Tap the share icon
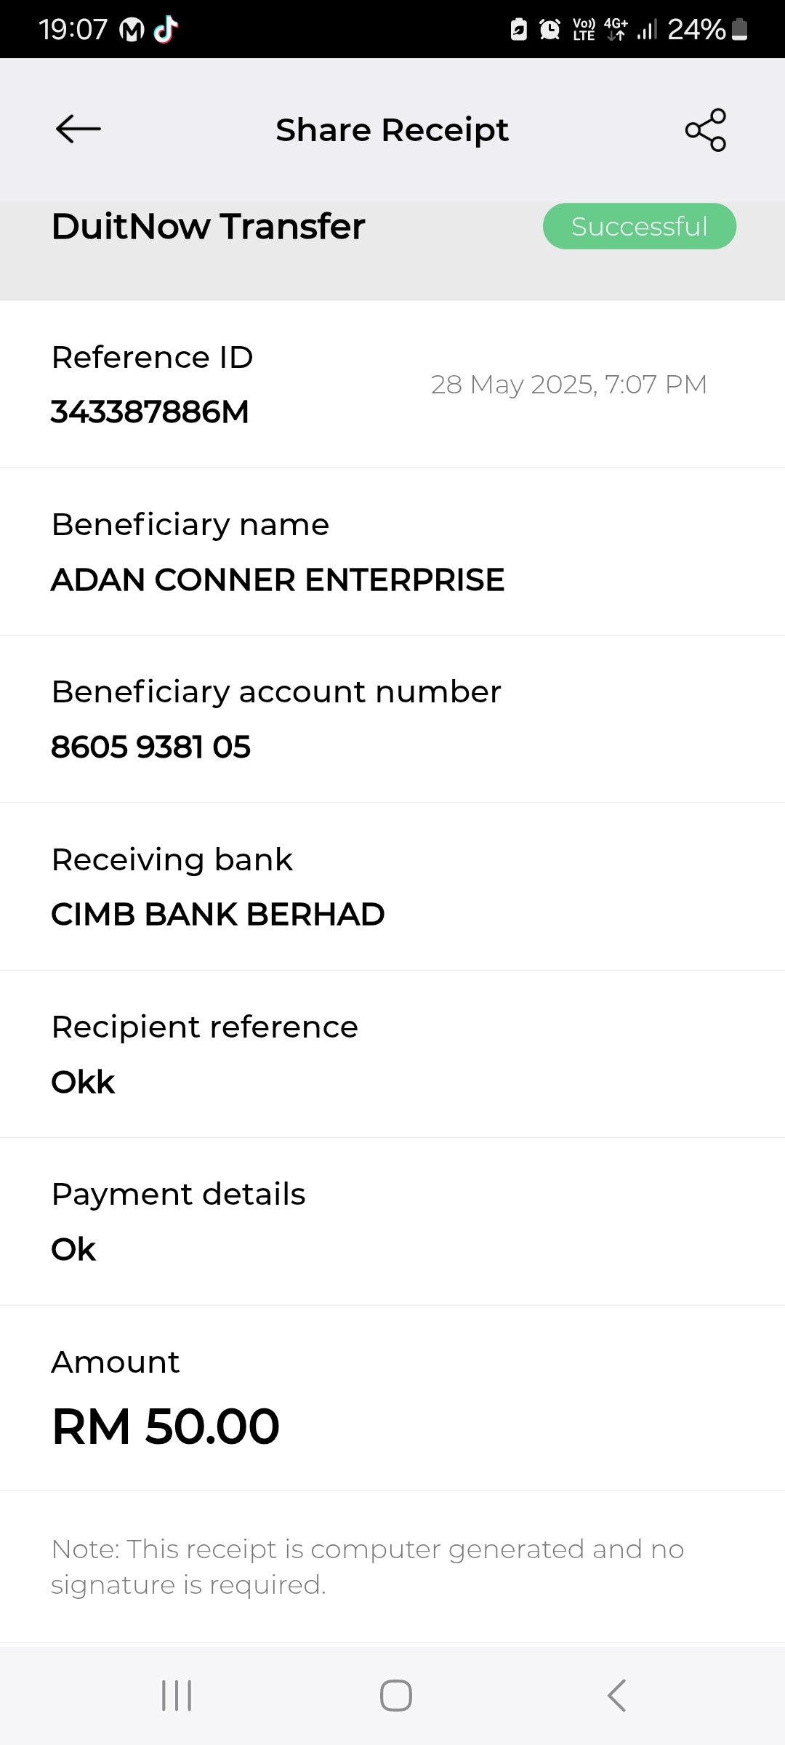The width and height of the screenshot is (785, 1745). [x=706, y=130]
